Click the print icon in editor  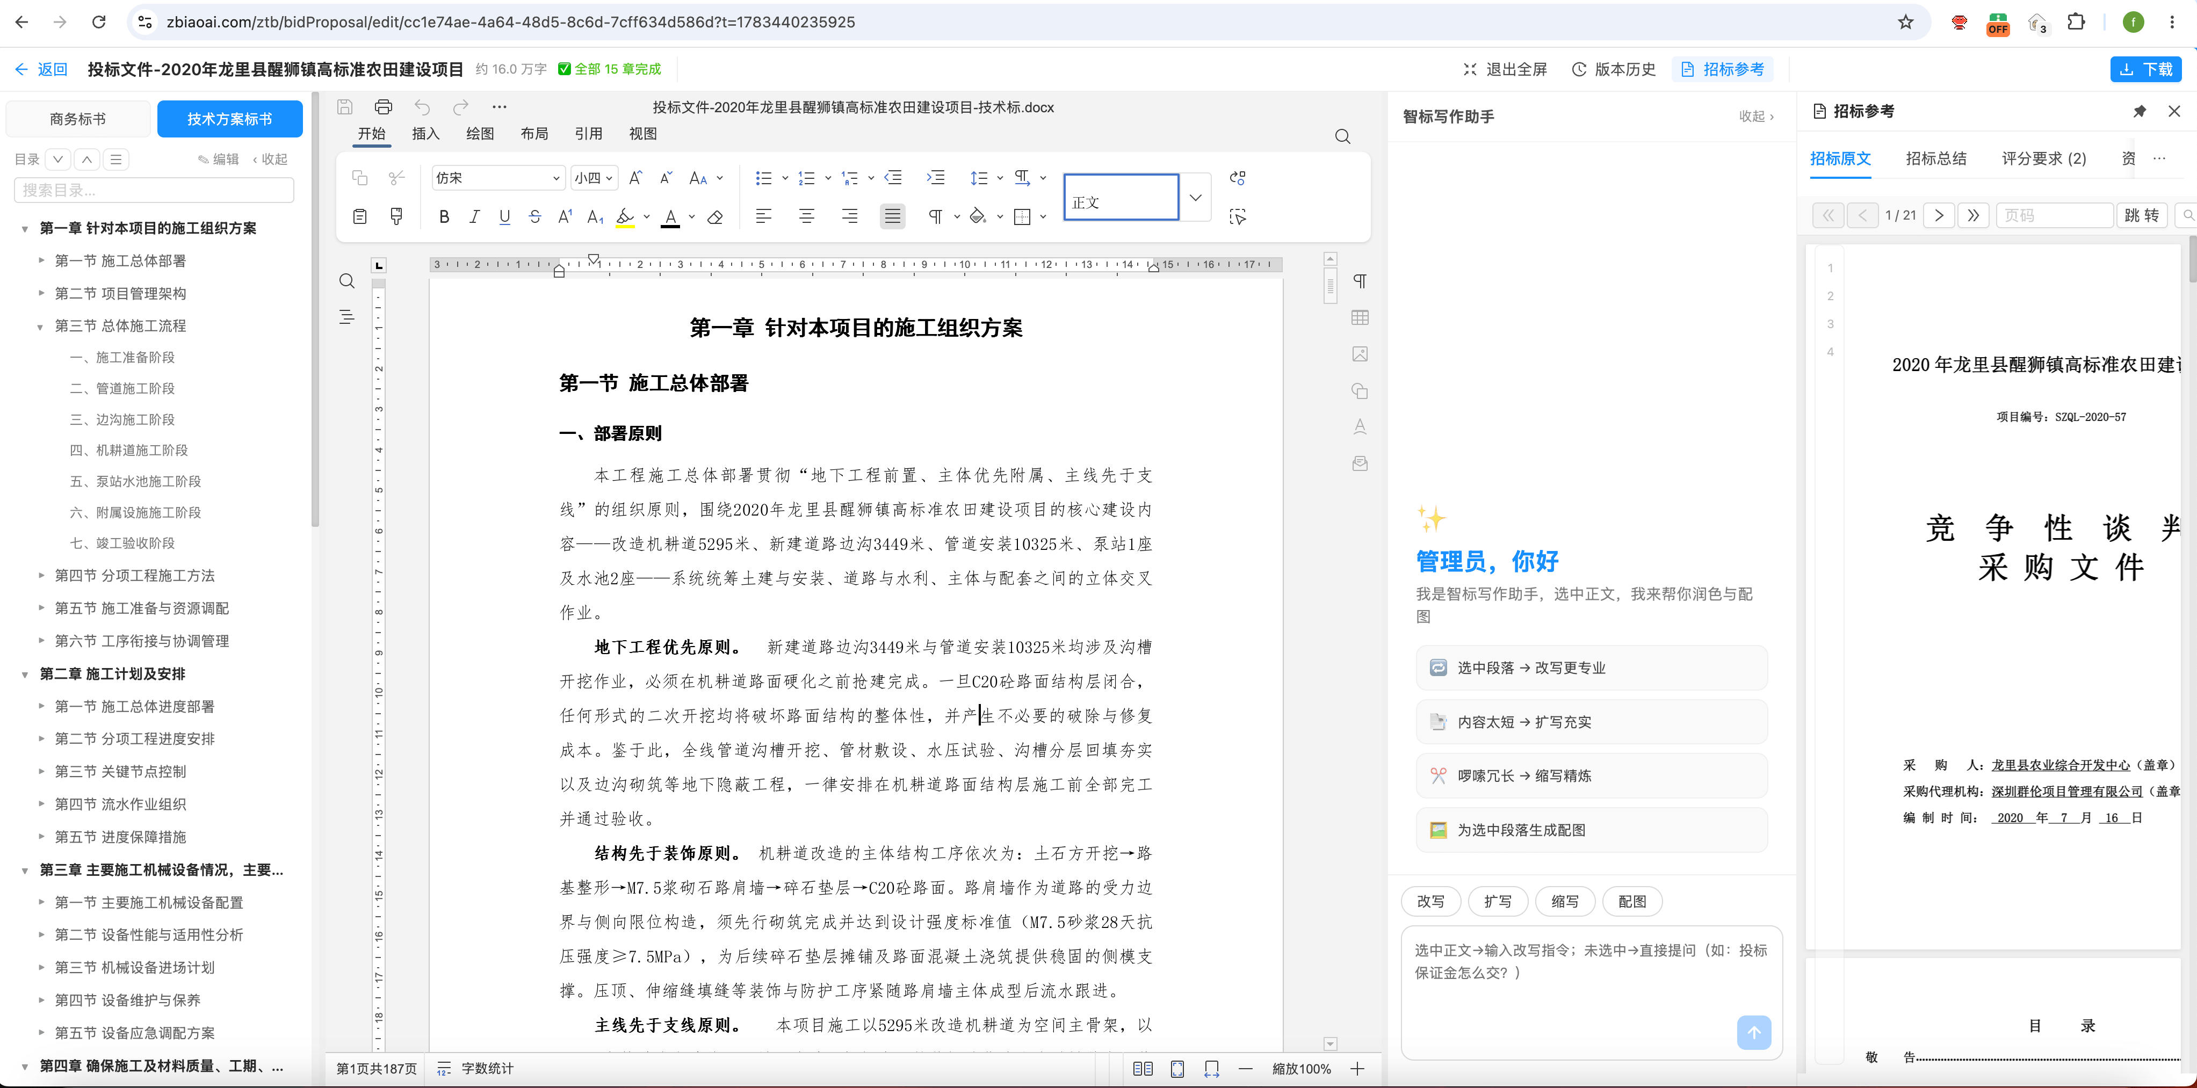(x=383, y=106)
